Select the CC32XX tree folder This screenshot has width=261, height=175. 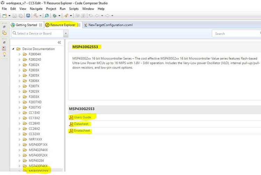pos(34,134)
